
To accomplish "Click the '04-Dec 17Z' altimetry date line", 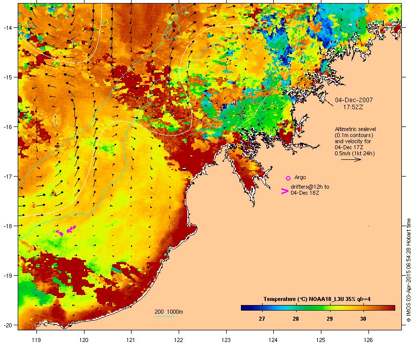I will pos(349,147).
